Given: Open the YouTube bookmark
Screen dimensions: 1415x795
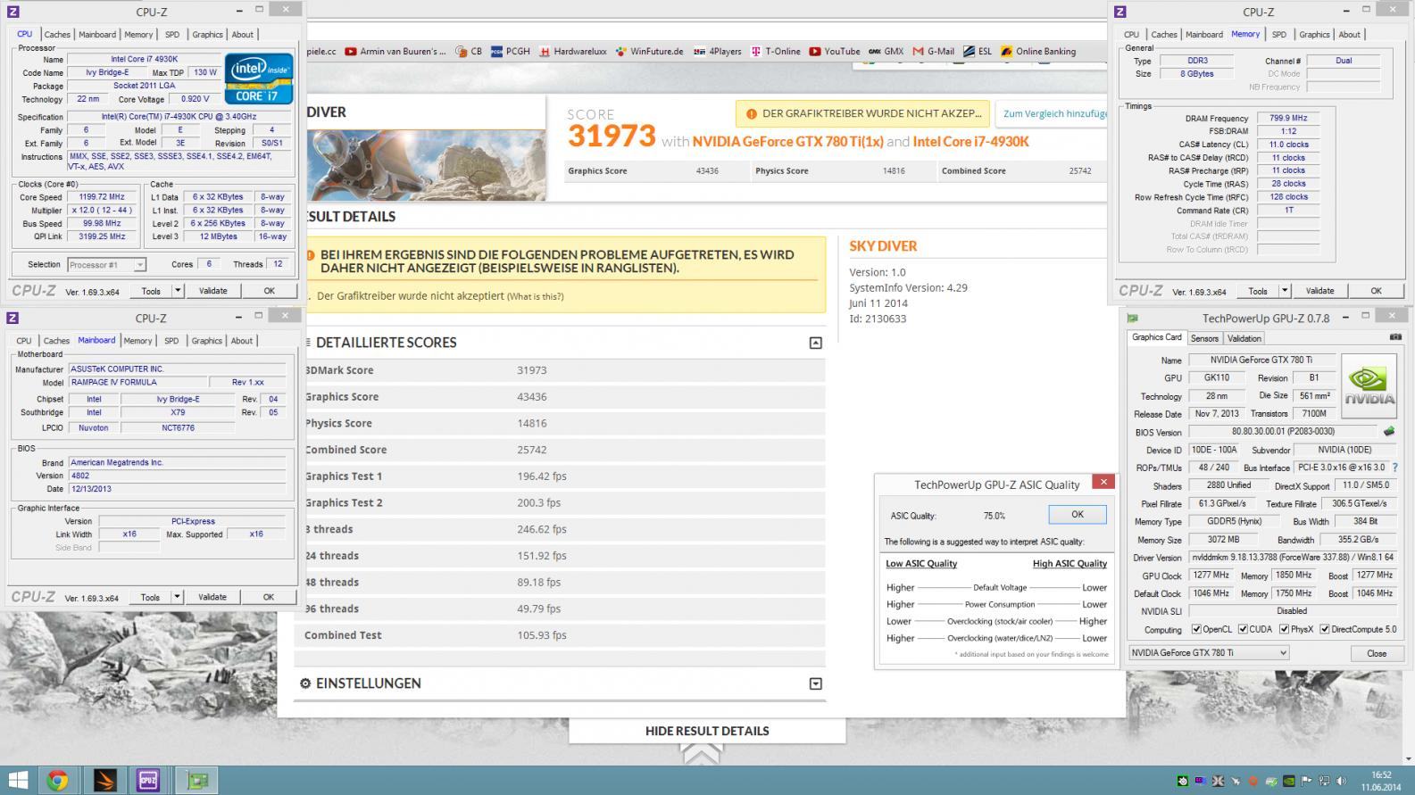Looking at the screenshot, I should 835,52.
